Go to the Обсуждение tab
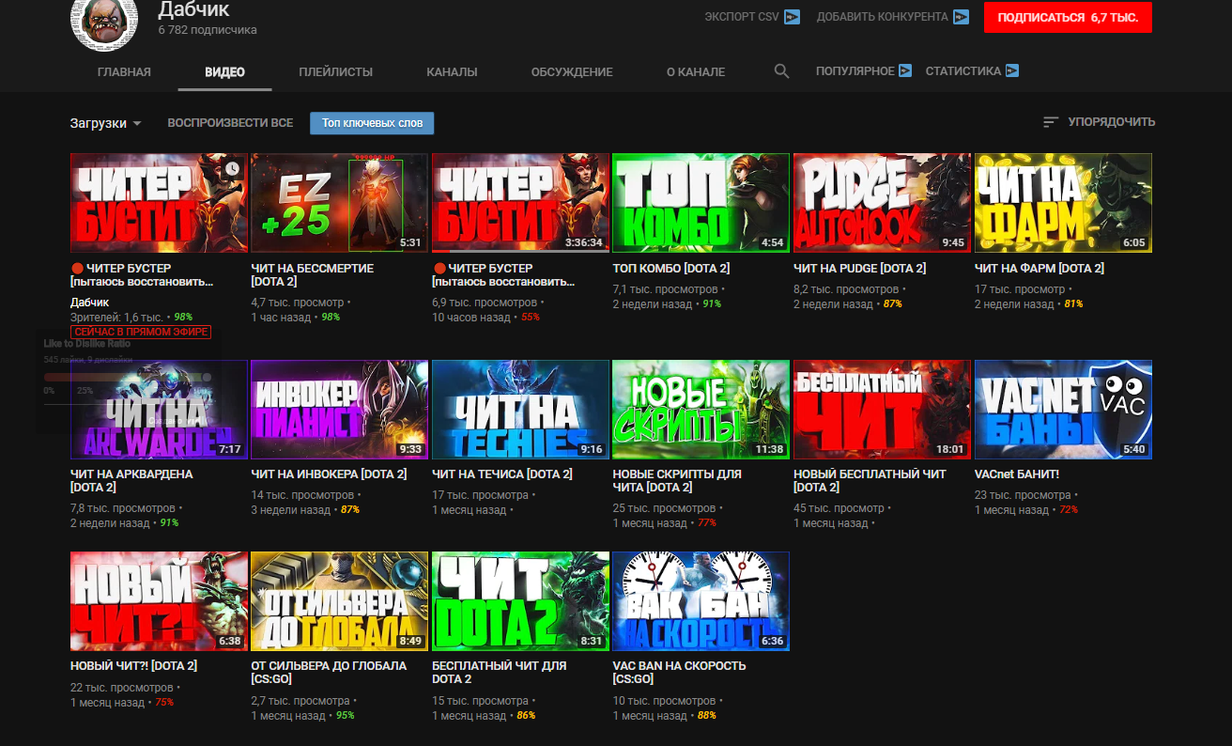This screenshot has width=1232, height=746. (571, 72)
